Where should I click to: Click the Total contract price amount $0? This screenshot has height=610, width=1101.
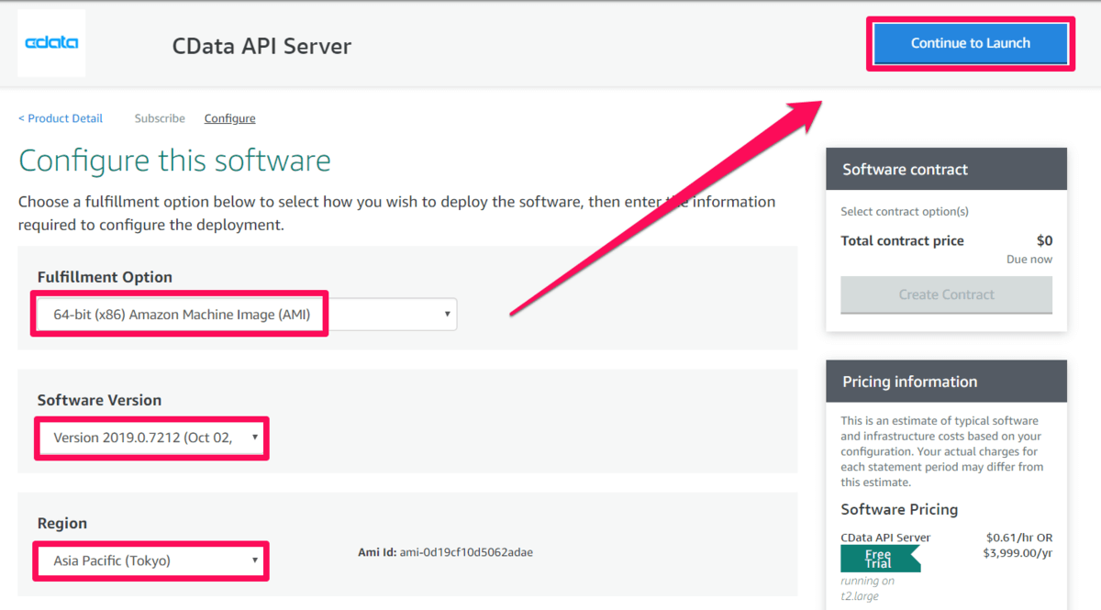click(1044, 241)
